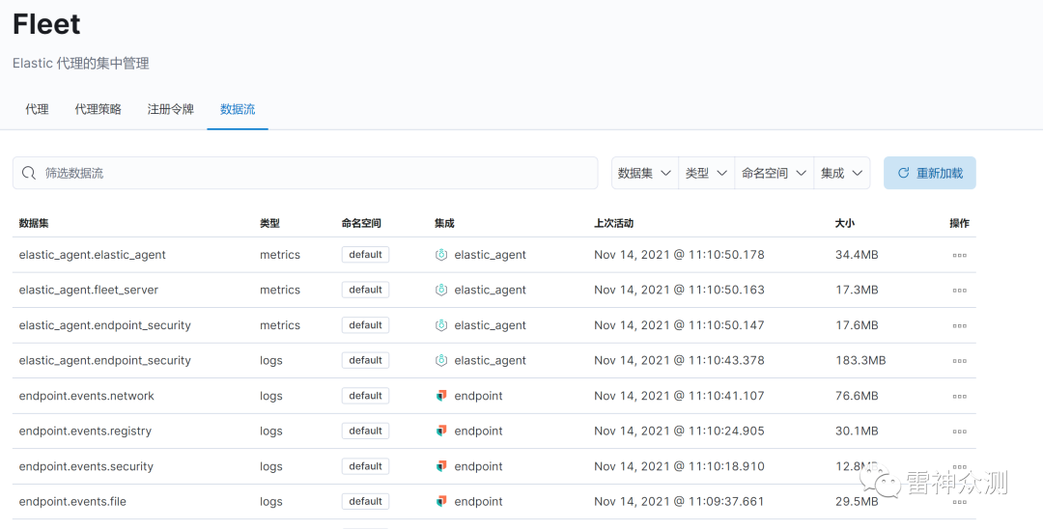
Task: Sort by 大小 column header
Action: [x=845, y=223]
